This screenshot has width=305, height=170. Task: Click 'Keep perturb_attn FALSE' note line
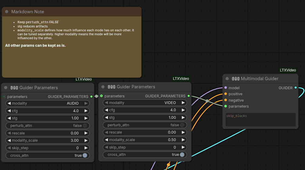point(38,22)
